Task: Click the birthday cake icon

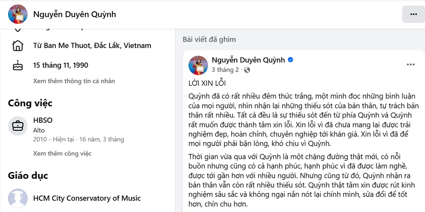Action: coord(17,65)
